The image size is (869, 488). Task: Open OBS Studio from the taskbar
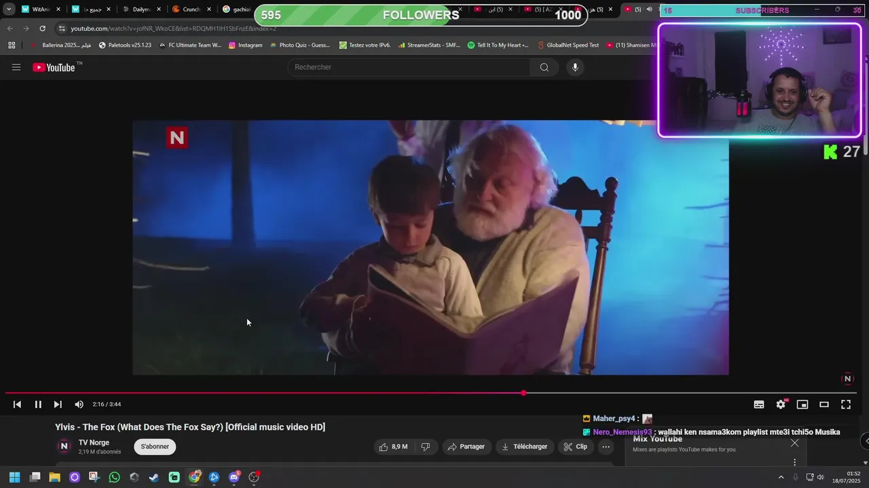pos(254,477)
